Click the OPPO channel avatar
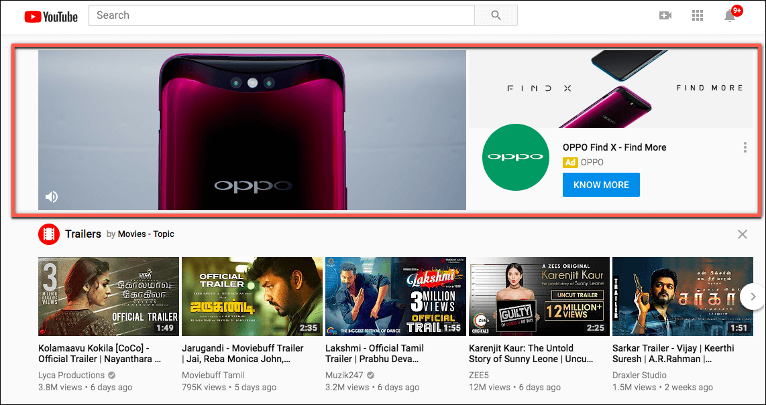 point(515,157)
